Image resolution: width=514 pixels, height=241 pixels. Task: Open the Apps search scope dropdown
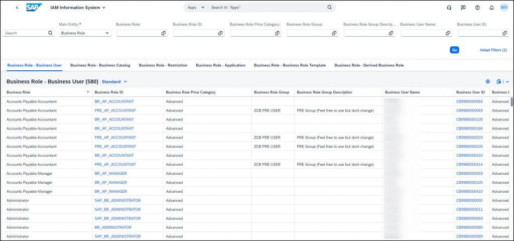pyautogui.click(x=196, y=7)
